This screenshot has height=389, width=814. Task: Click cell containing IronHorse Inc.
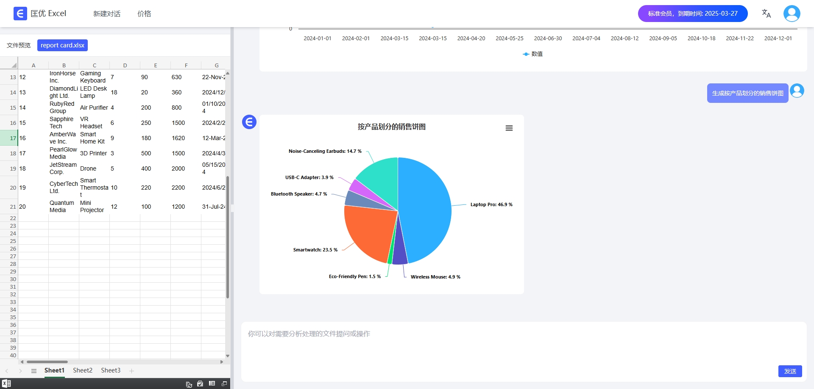click(64, 77)
